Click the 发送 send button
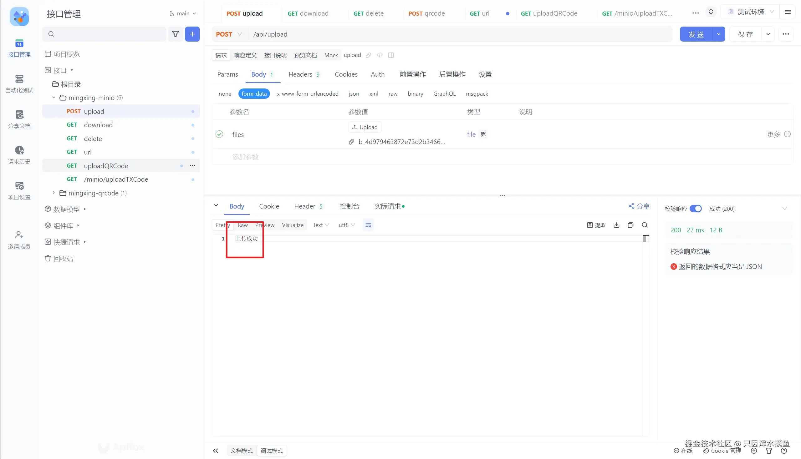This screenshot has height=459, width=801. click(x=696, y=34)
